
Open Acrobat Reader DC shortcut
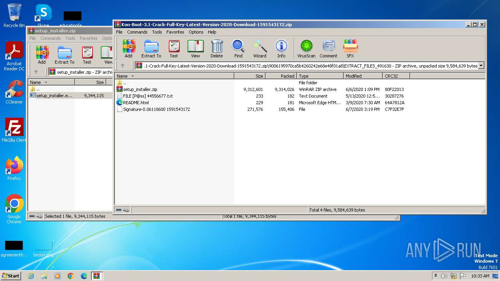[14, 57]
